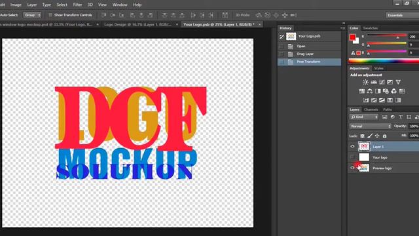Click the out-of-gamut warning triangle icon
The image size is (419, 236).
353,53
